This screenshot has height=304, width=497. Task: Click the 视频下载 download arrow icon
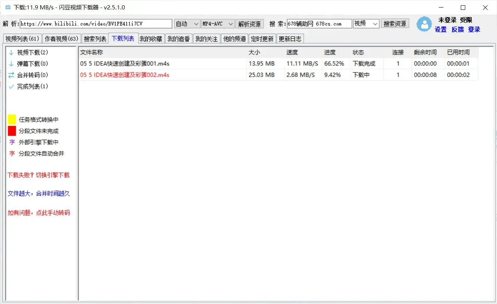pyautogui.click(x=11, y=52)
